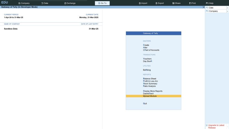Select Display More Reports
Screen dimensions: 229x129
[153, 91]
